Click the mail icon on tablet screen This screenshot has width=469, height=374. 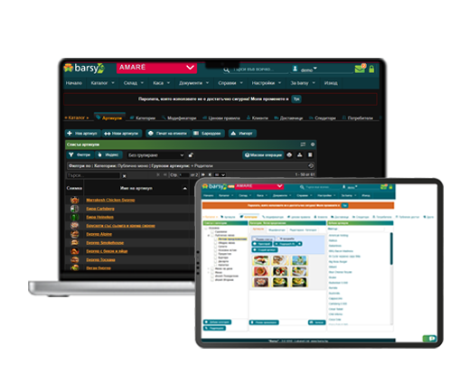[383, 187]
